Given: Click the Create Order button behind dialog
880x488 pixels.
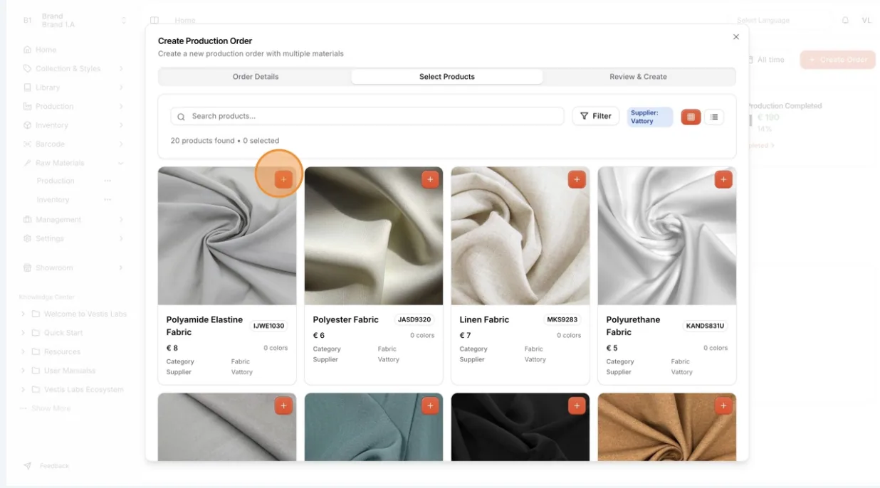Looking at the screenshot, I should click(838, 60).
